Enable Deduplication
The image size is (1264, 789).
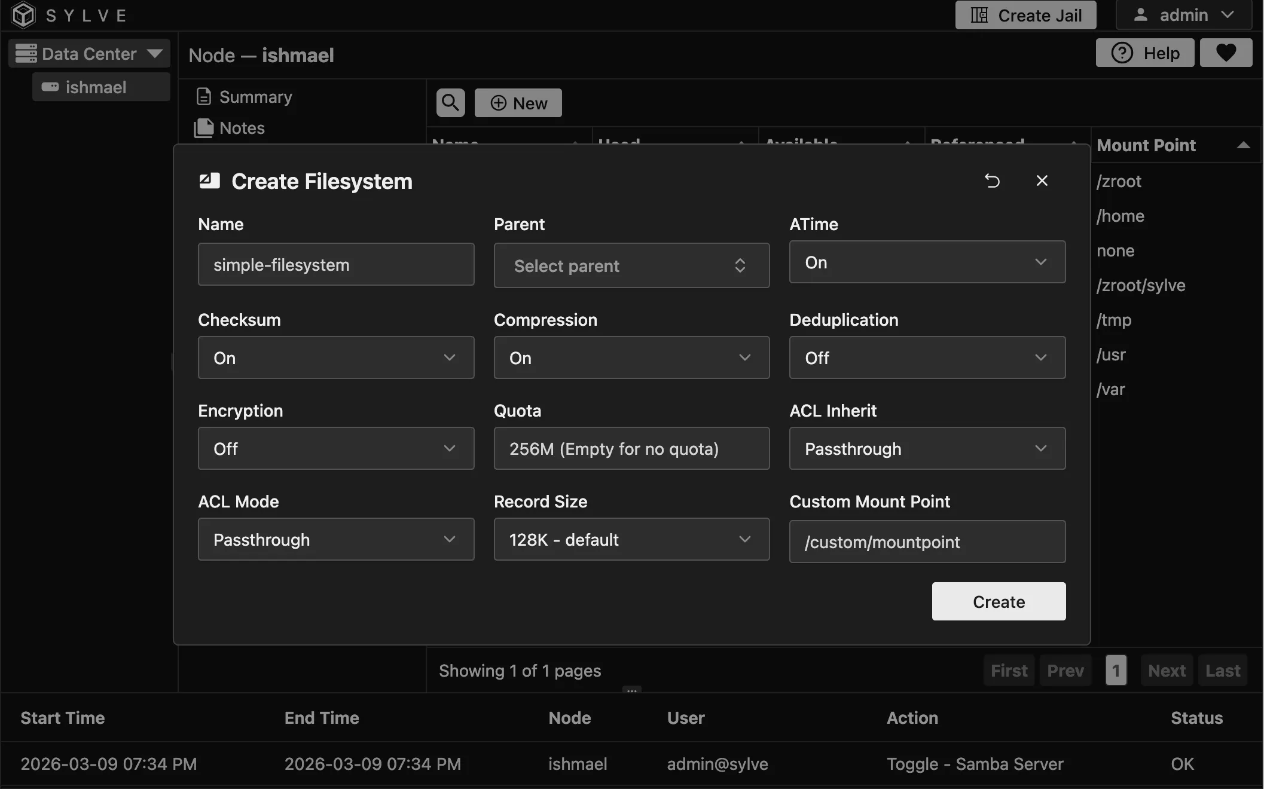point(926,357)
